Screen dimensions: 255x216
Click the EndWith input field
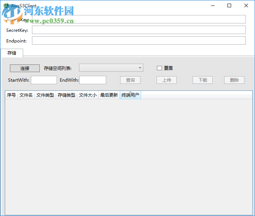[93, 80]
